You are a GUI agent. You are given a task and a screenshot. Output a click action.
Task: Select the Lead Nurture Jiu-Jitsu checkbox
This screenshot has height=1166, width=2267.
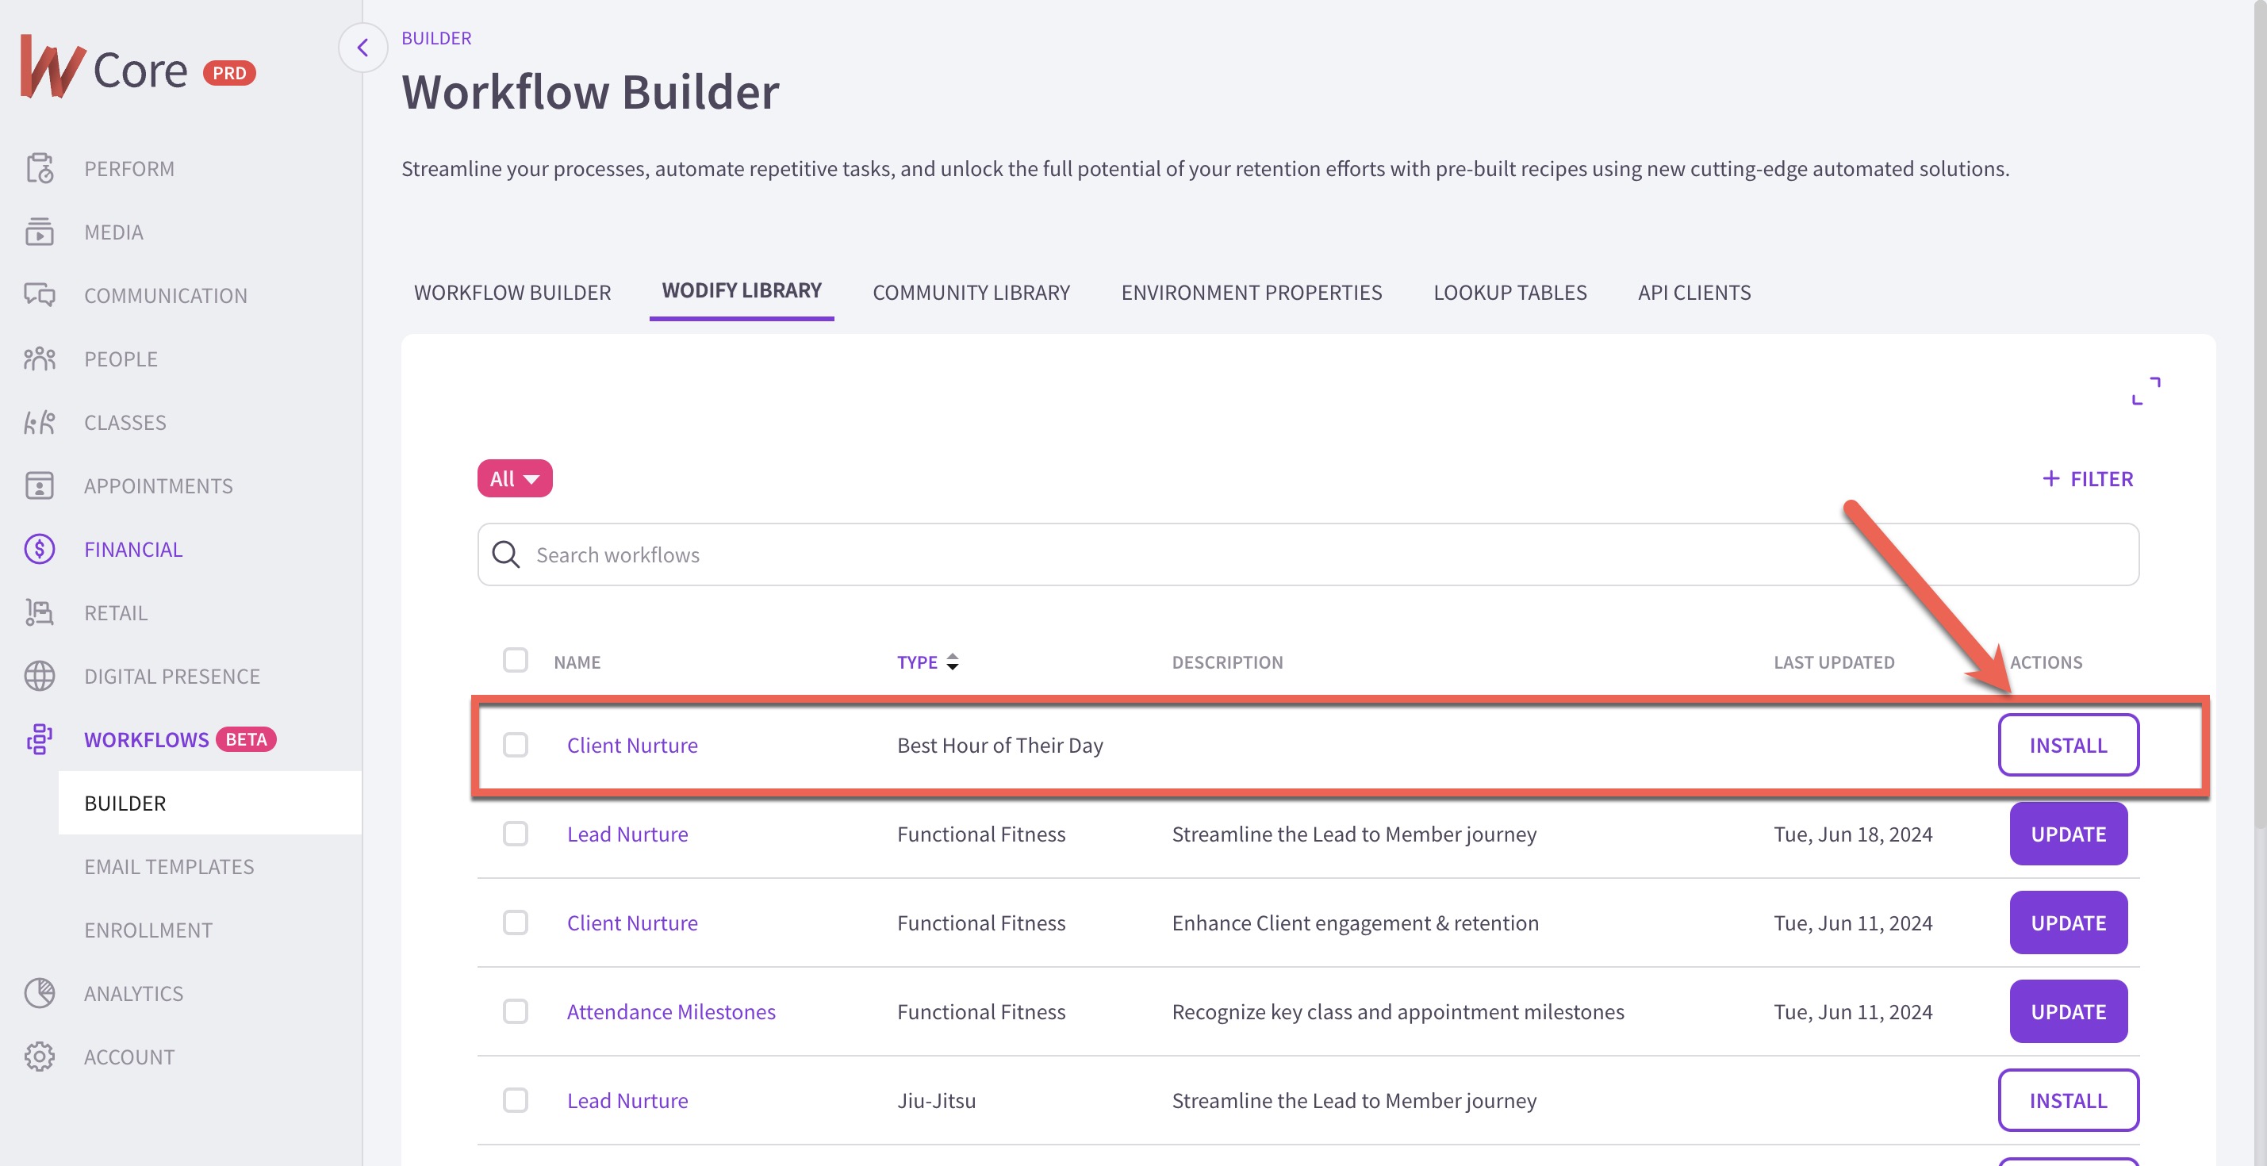pos(516,1100)
